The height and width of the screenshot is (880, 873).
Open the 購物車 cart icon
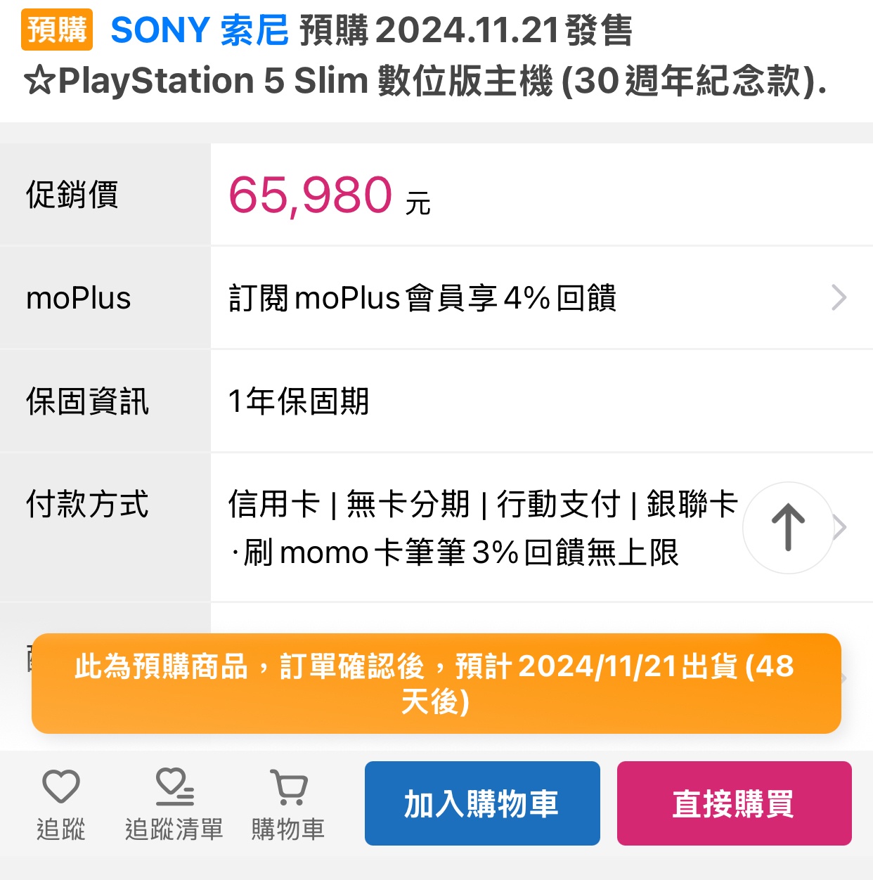(x=288, y=804)
